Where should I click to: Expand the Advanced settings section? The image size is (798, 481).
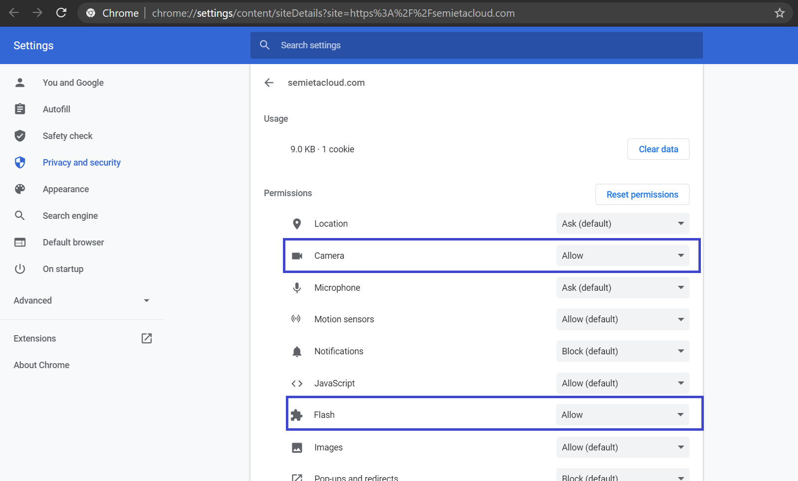tap(82, 301)
